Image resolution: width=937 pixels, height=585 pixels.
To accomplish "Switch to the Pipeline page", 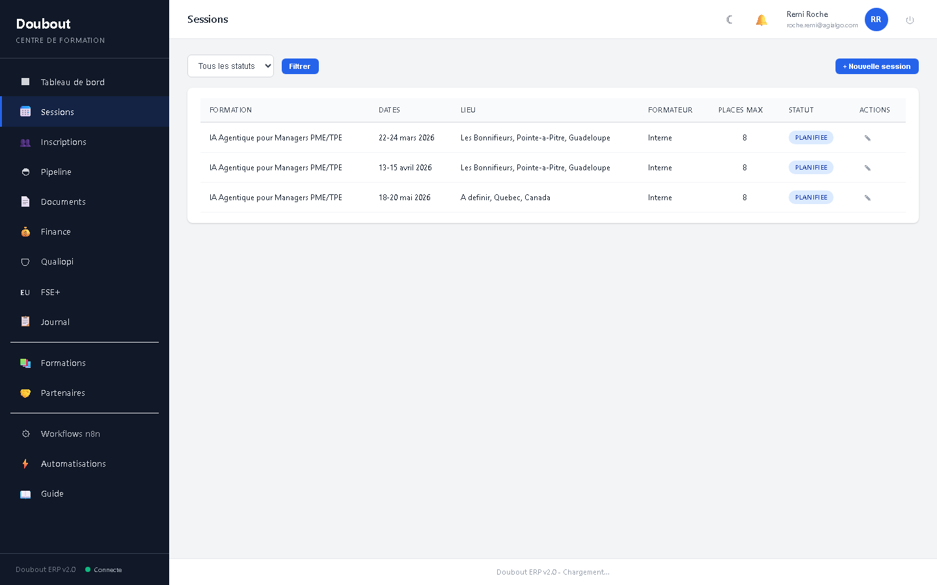I will click(56, 172).
